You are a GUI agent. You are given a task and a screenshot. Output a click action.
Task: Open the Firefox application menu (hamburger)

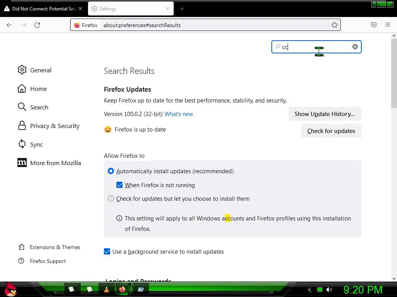(388, 25)
